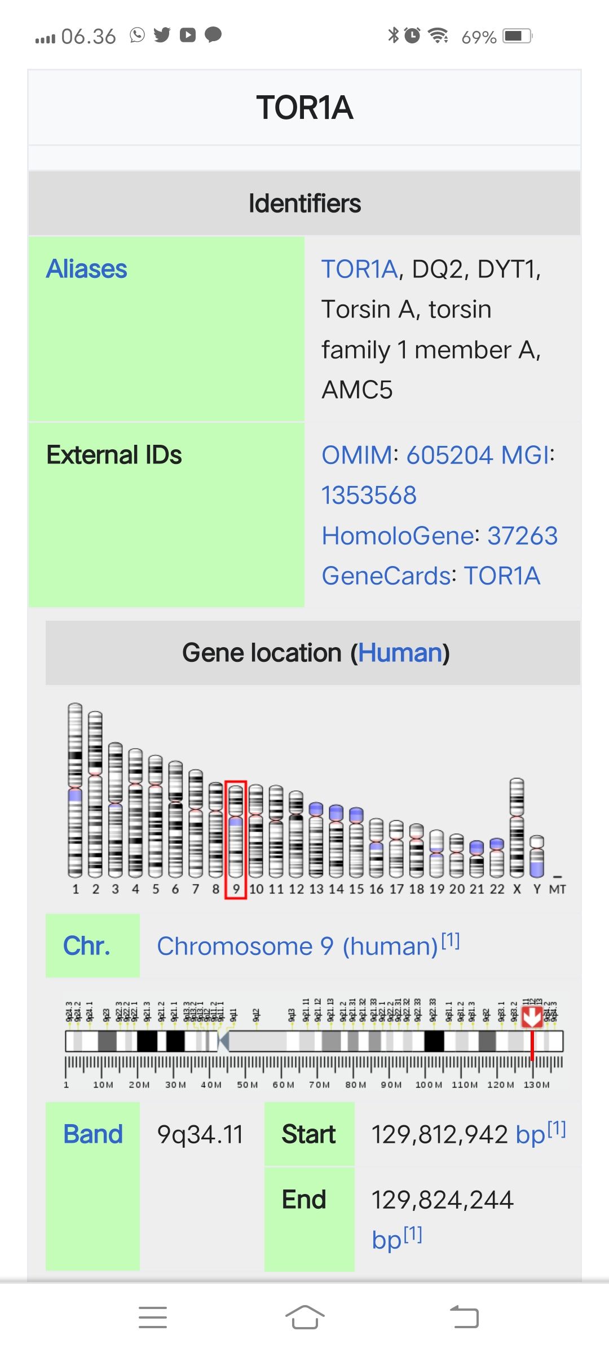Tap the Android back navigation icon
The height and width of the screenshot is (1353, 609).
pos(464,1317)
